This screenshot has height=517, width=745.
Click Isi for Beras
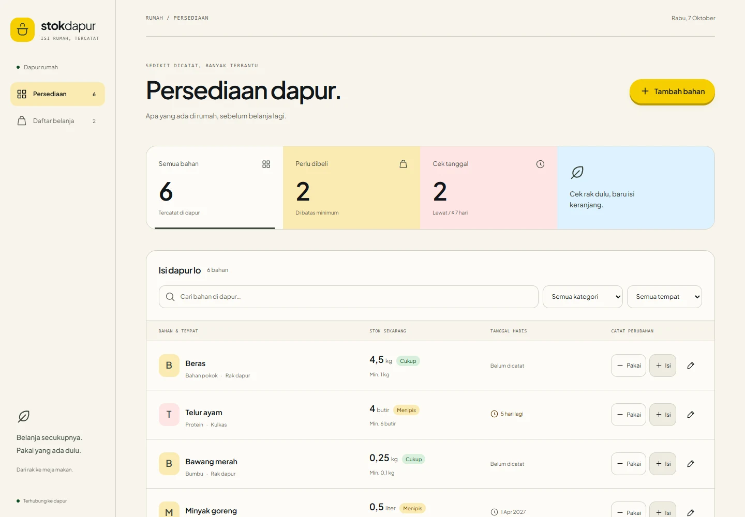(663, 366)
